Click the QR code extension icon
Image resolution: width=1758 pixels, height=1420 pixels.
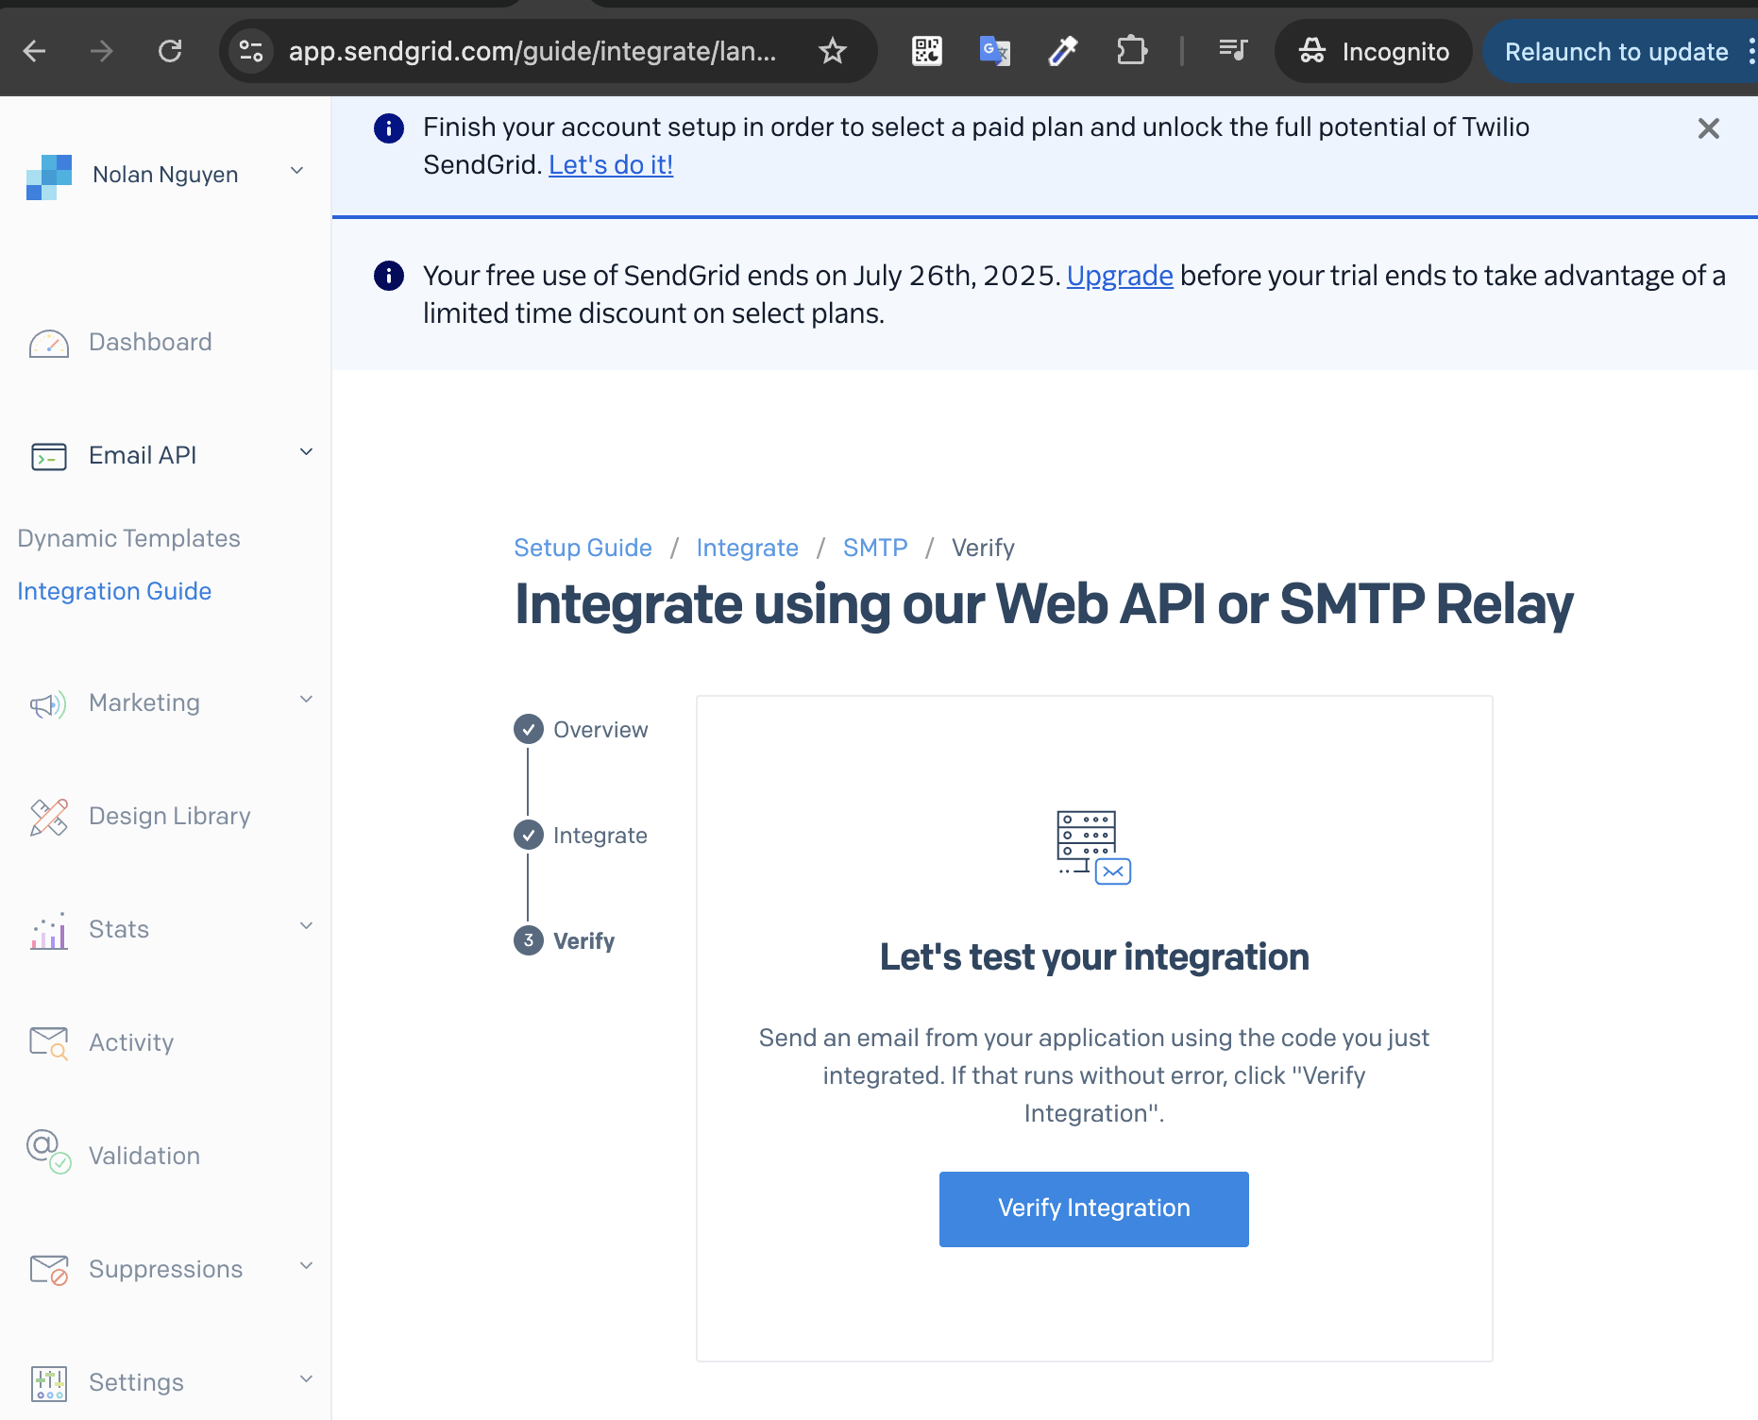(x=926, y=51)
